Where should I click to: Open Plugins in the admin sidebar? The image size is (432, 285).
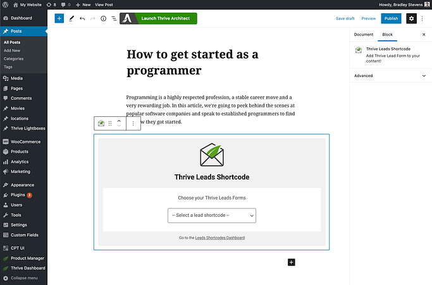tap(18, 195)
